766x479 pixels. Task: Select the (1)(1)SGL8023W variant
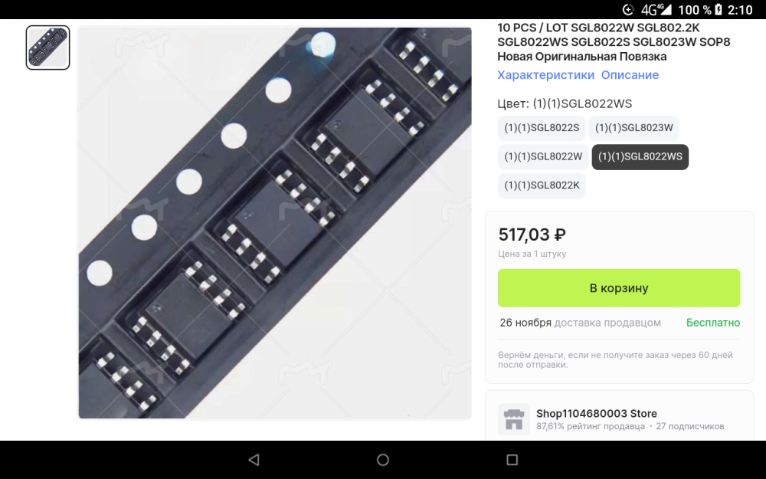point(633,128)
